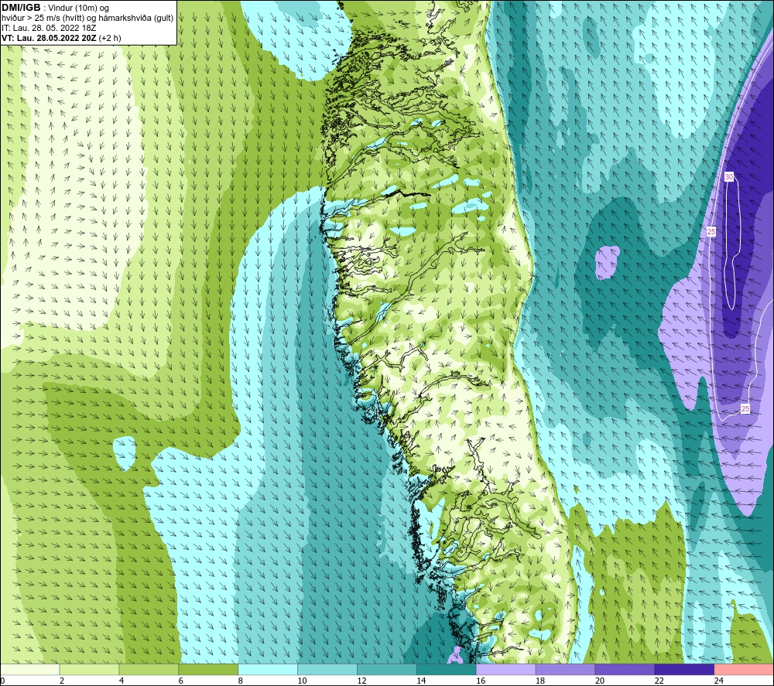774x686 pixels.
Task: Click the 18–20 m/s purple legend swatch
Action: 565,669
